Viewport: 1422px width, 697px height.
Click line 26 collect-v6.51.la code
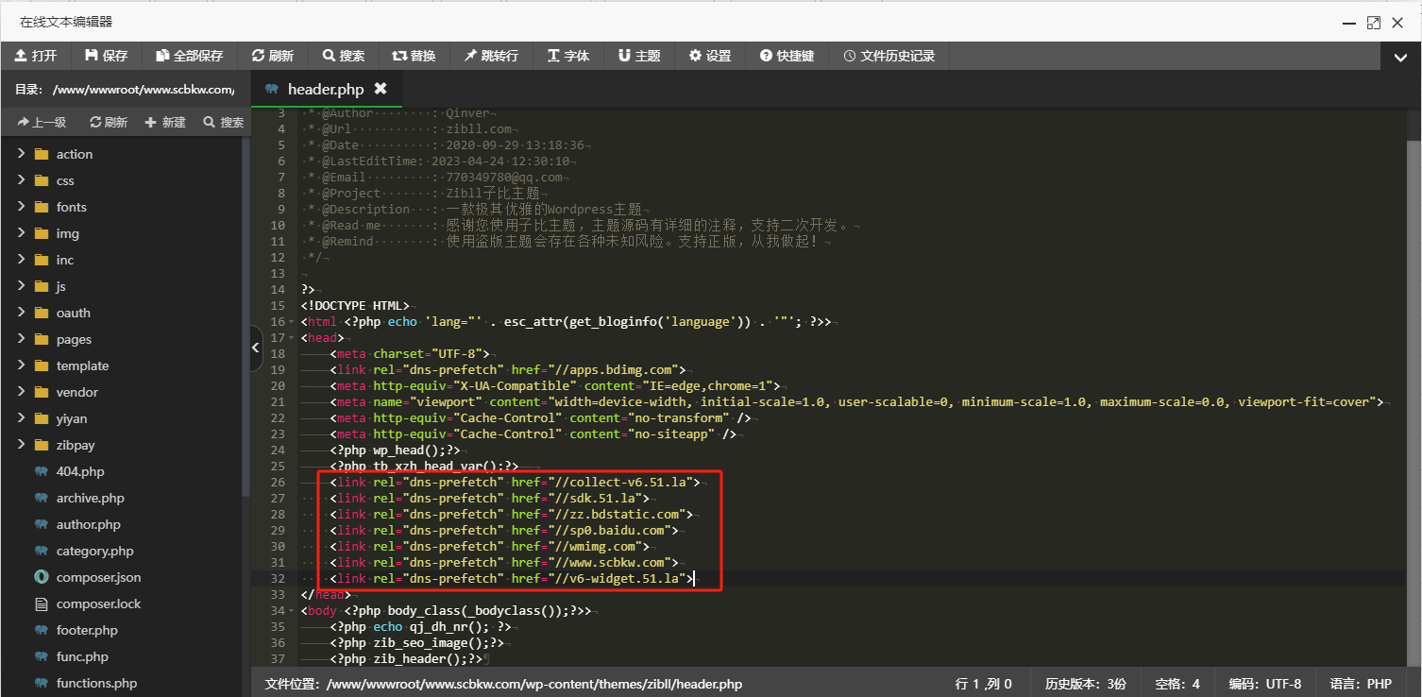pyautogui.click(x=516, y=483)
